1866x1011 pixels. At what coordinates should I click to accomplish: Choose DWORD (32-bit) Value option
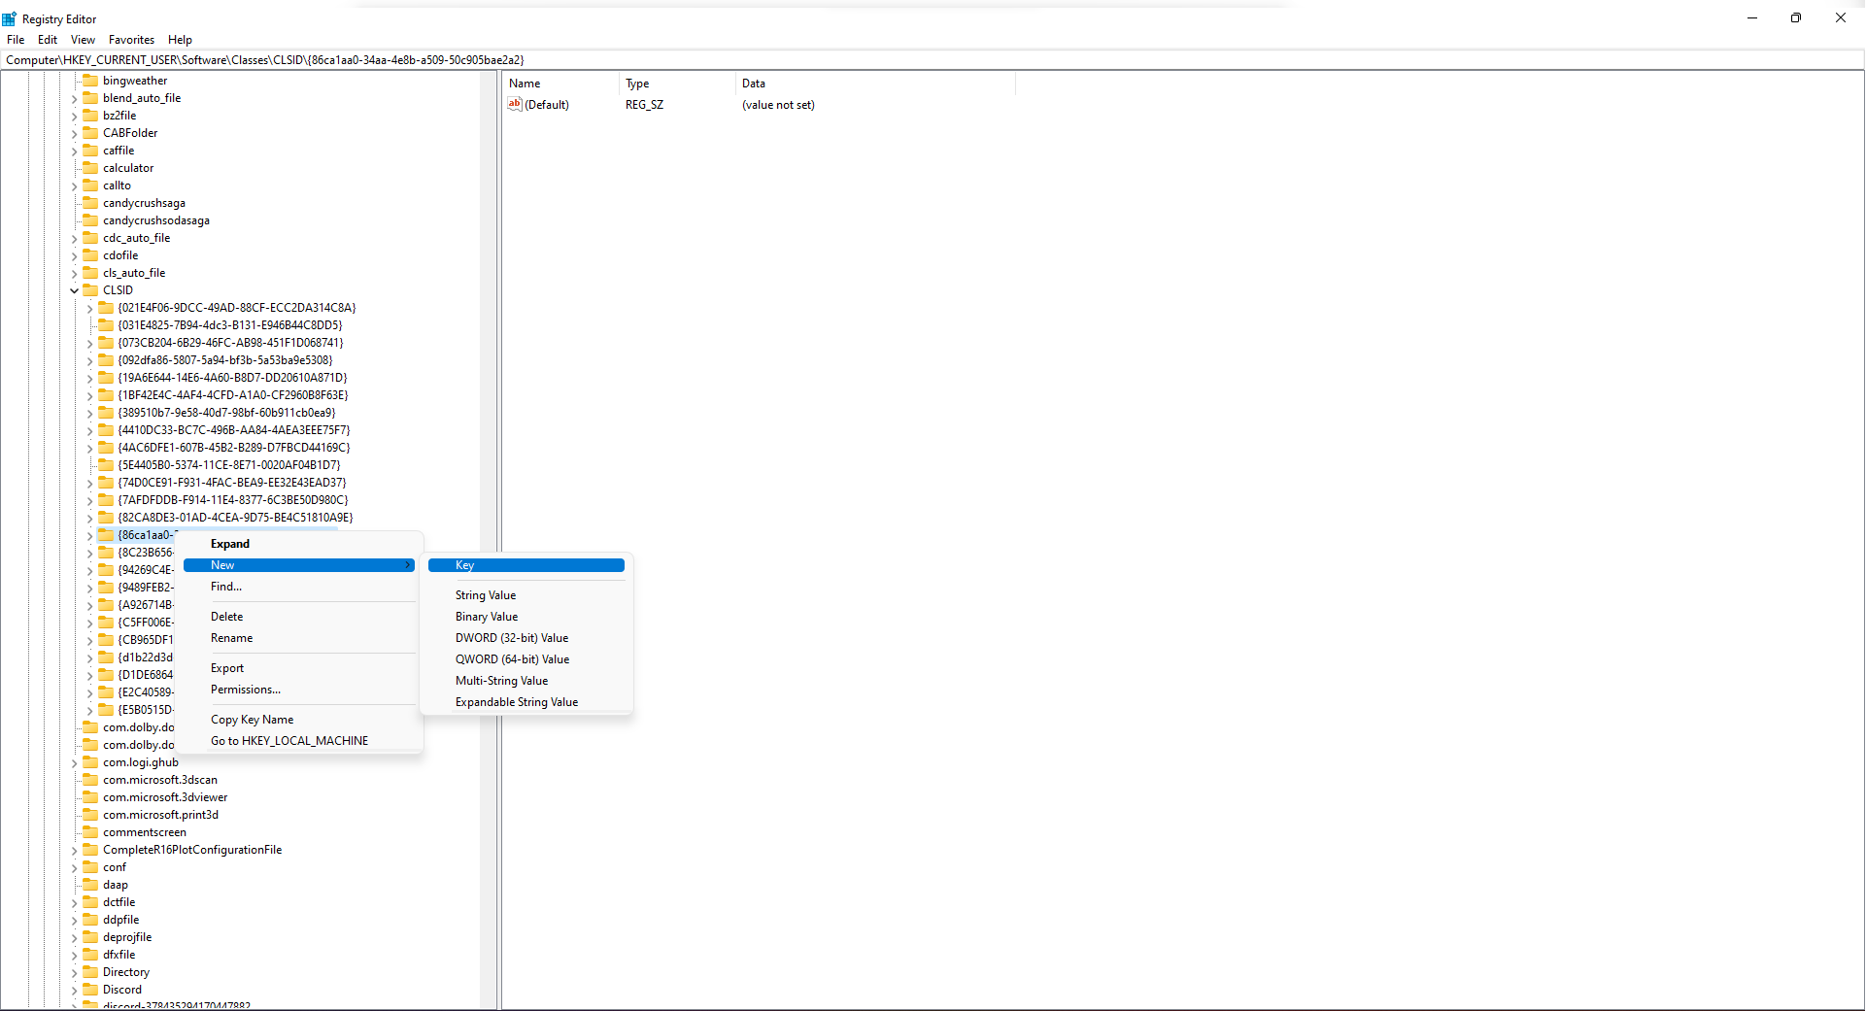coord(526,638)
